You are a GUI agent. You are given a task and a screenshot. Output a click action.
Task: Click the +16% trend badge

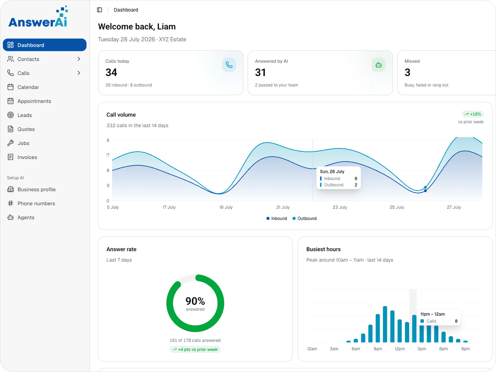coord(472,114)
